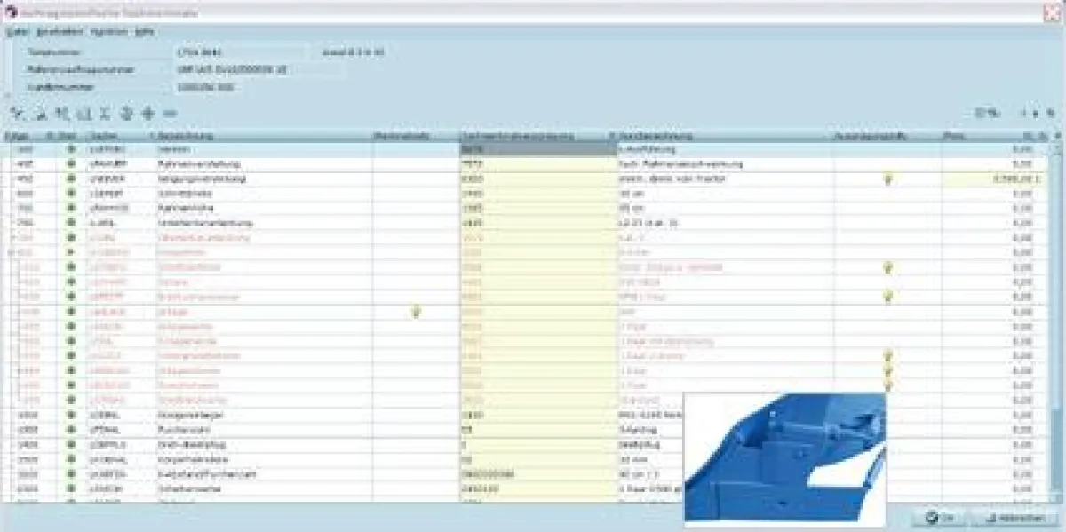Click the green status dot in the Furchenzahl row
The width and height of the screenshot is (1066, 532).
tap(71, 430)
